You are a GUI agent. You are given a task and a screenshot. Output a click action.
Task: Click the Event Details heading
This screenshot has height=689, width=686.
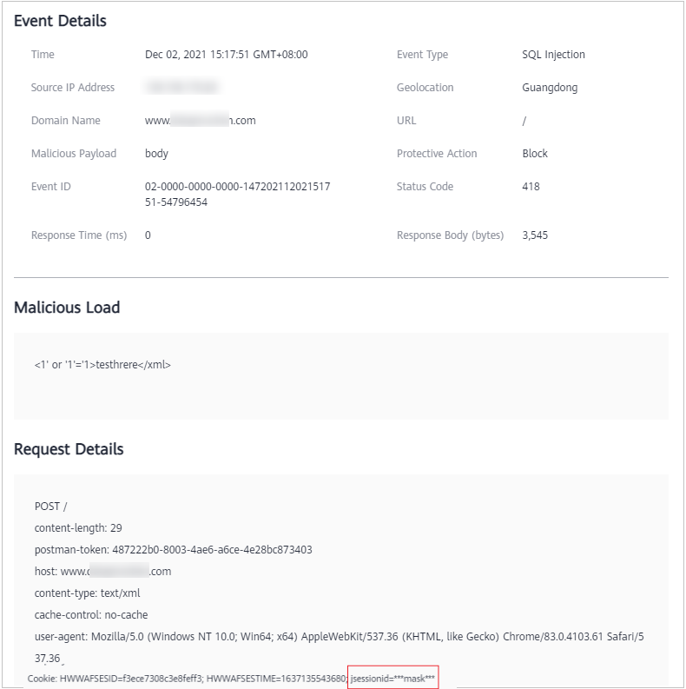pyautogui.click(x=60, y=21)
